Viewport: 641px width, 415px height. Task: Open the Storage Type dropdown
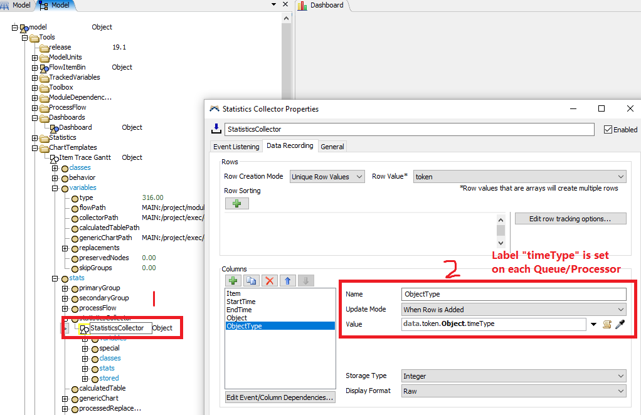(514, 376)
